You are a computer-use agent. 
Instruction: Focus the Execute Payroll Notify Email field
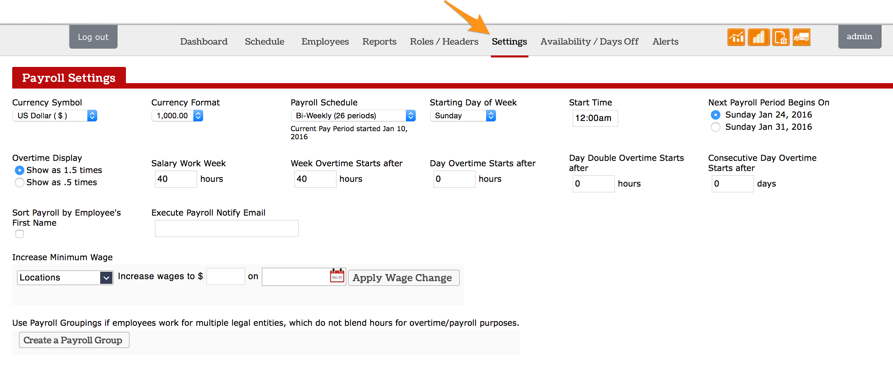226,228
